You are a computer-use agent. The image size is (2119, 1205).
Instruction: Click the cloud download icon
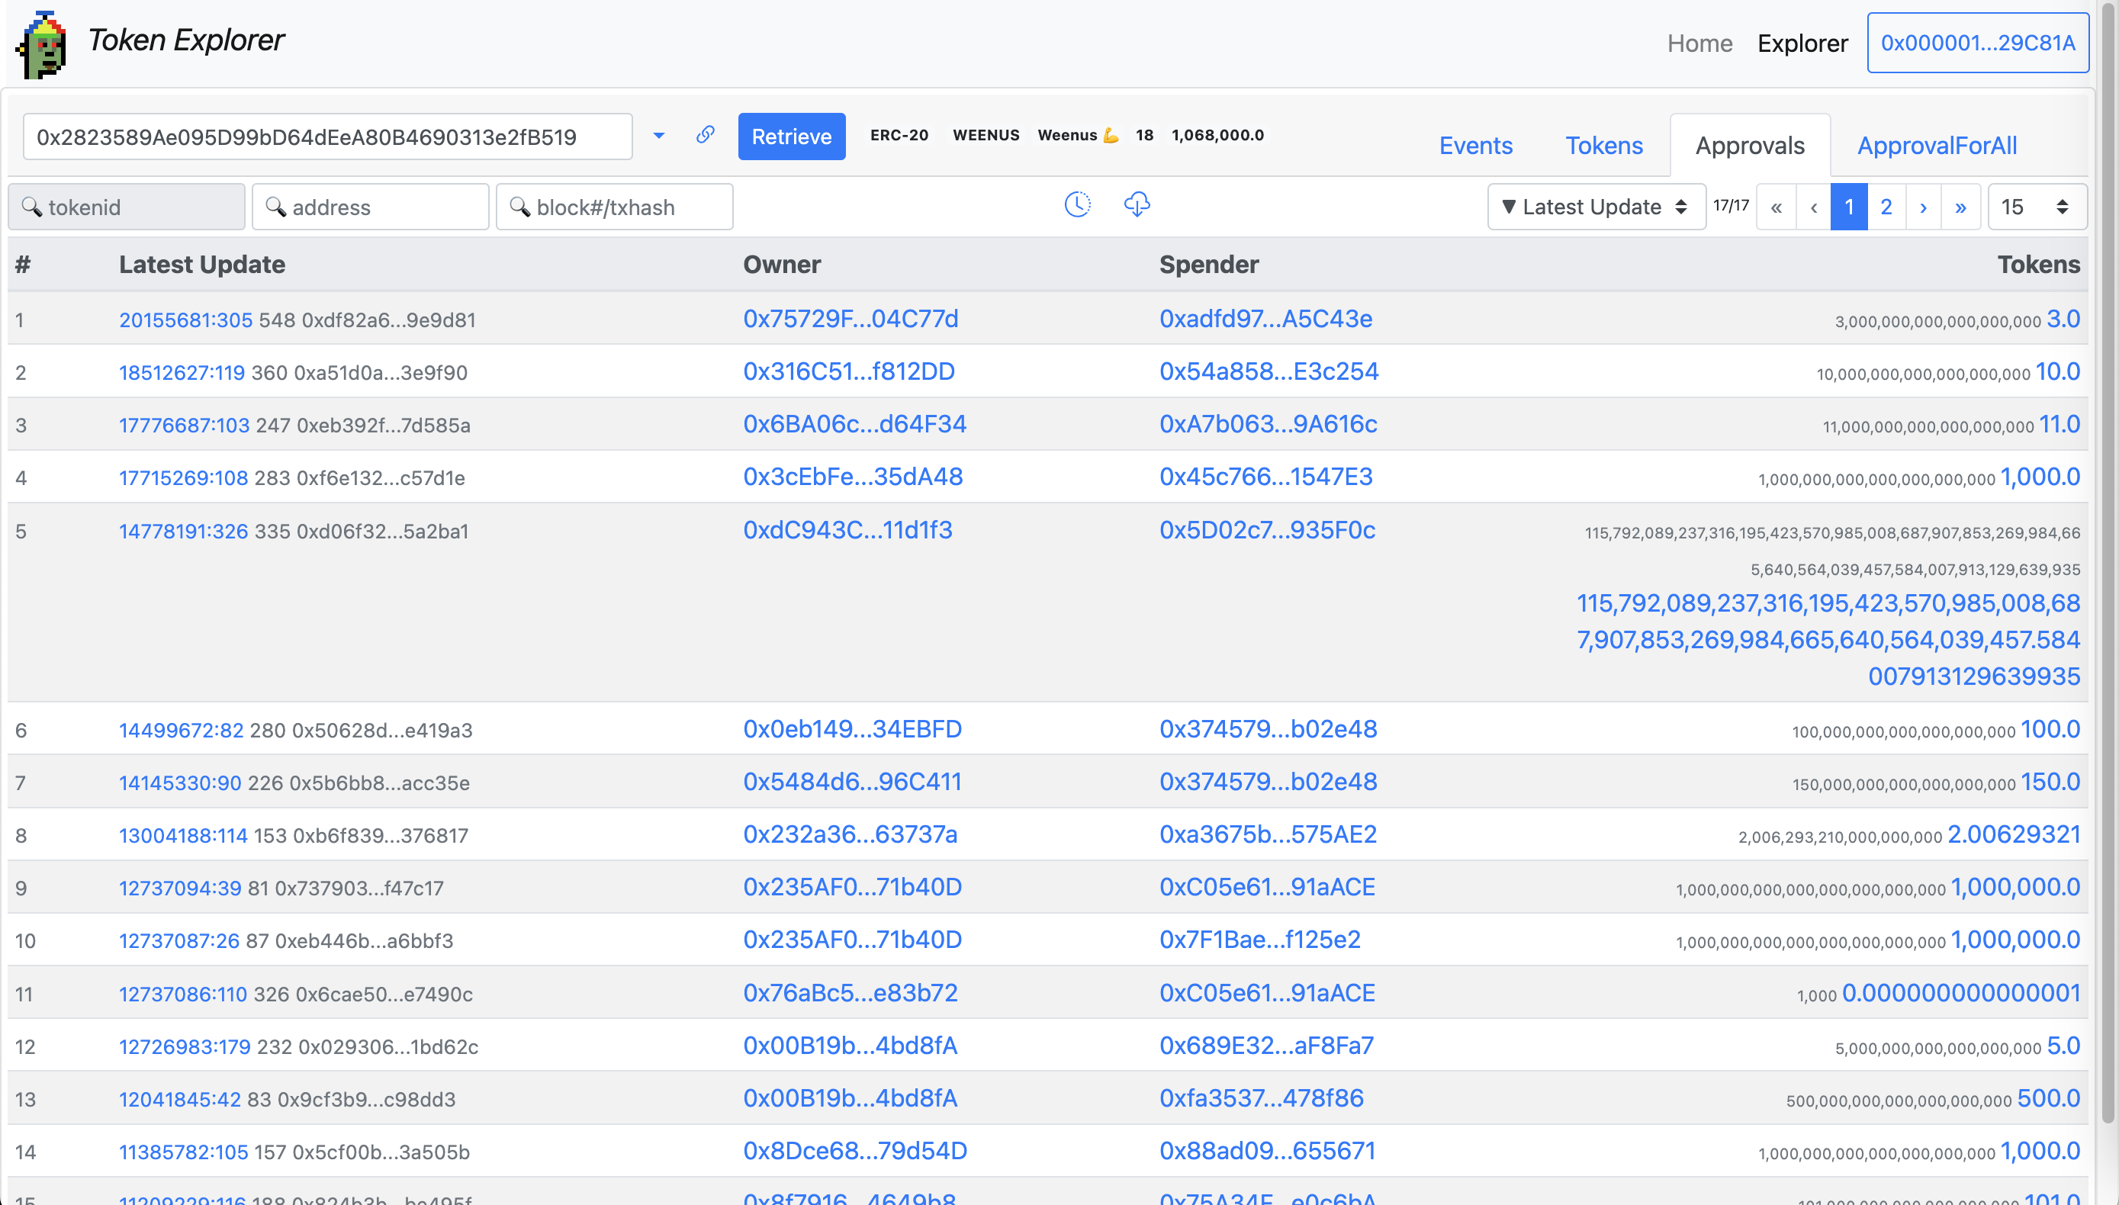point(1137,205)
